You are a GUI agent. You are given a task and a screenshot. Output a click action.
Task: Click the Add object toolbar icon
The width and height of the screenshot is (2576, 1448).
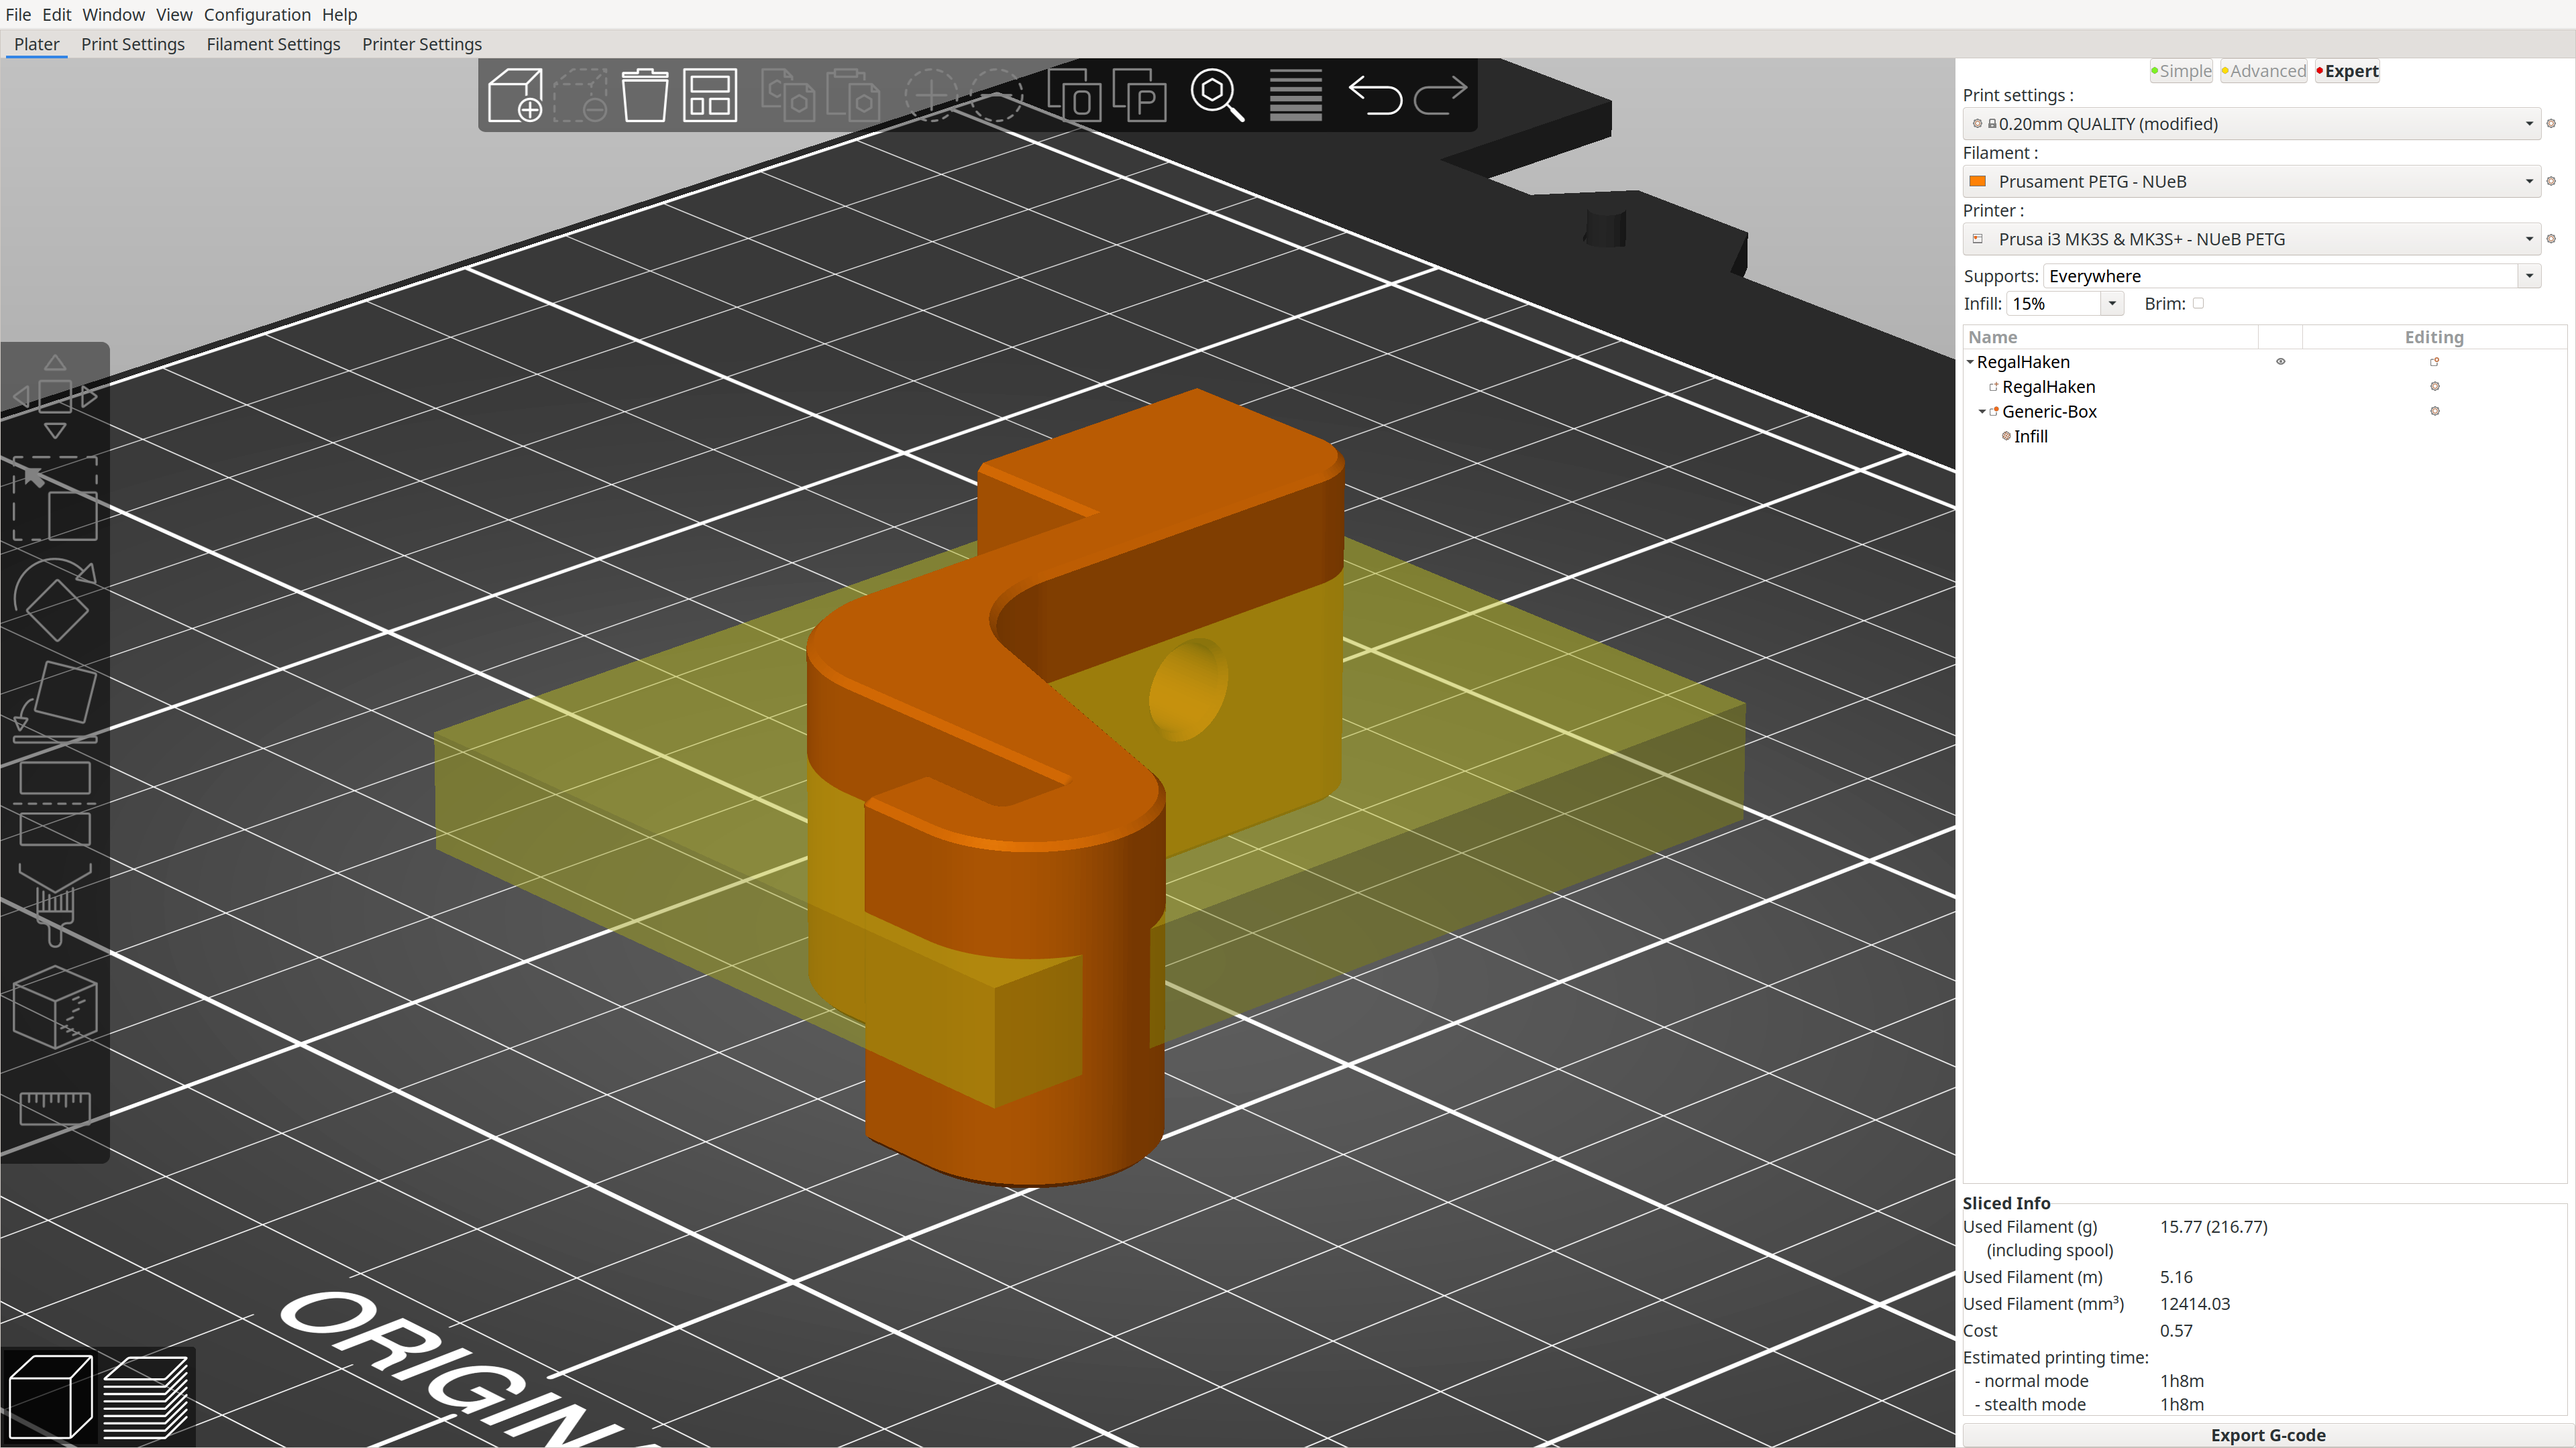[515, 95]
